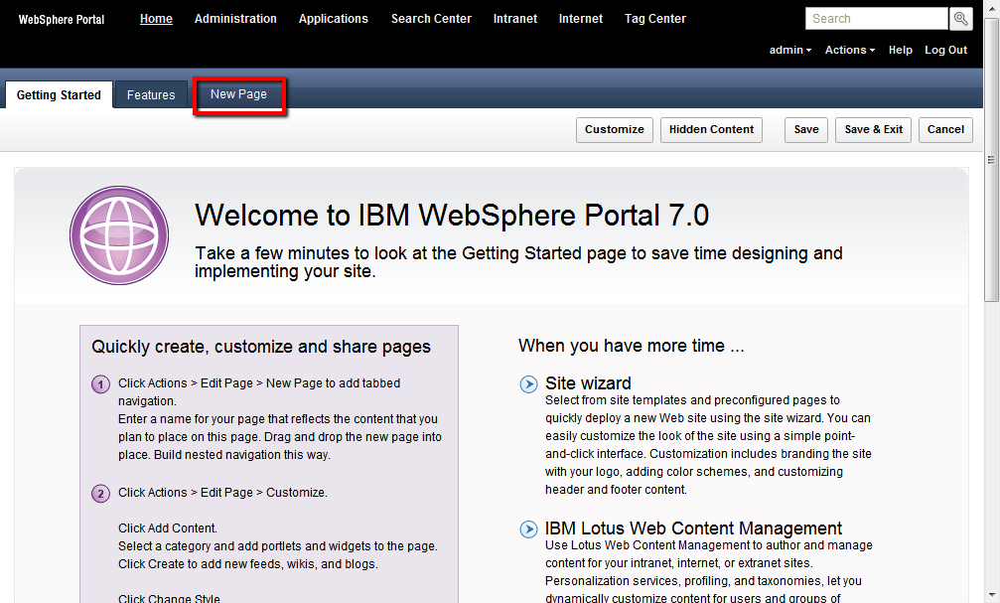Click the vertical scrollbar thumb
The height and width of the screenshot is (603, 1000).
(991, 160)
